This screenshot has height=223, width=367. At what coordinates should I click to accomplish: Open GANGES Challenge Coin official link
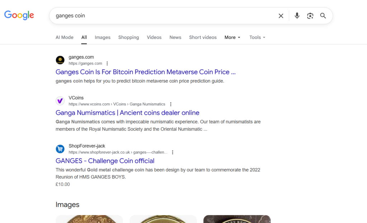(x=105, y=161)
